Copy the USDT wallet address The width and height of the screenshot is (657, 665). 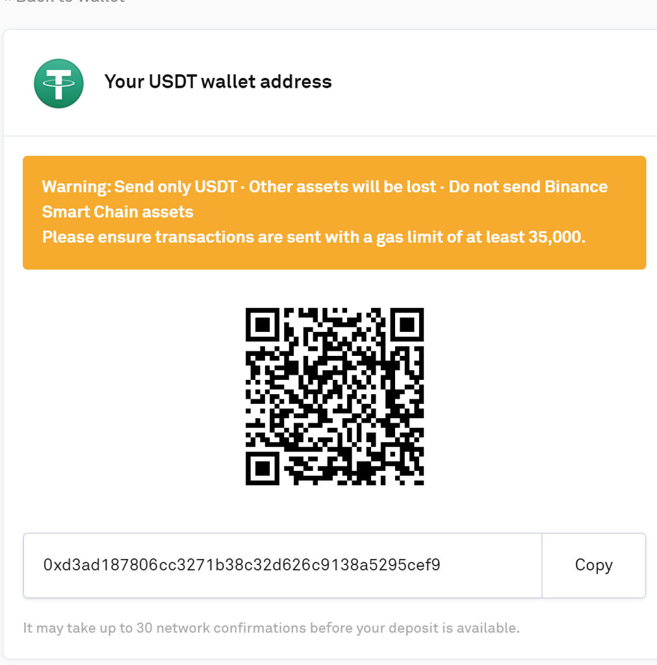tap(594, 566)
